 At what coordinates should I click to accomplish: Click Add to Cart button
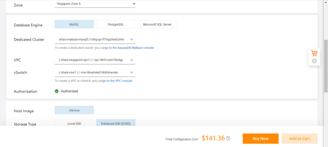click(299, 139)
